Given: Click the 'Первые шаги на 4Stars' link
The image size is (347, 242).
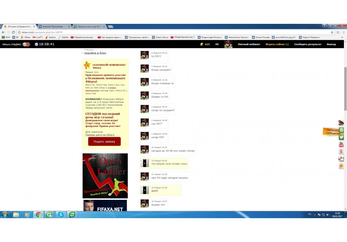Looking at the screenshot, I should 100,134.
